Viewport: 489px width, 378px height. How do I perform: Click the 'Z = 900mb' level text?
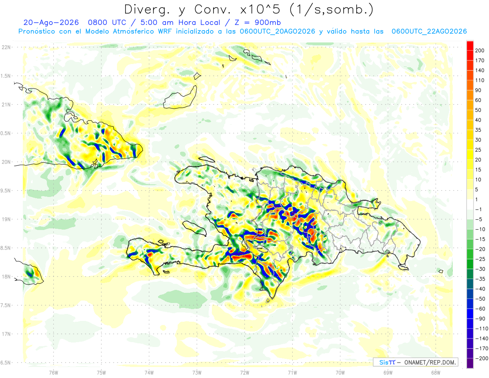(x=259, y=22)
